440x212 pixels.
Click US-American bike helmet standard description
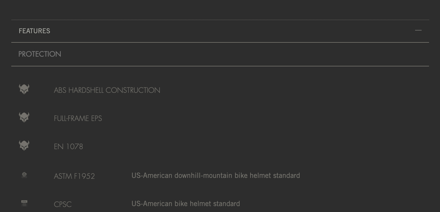tap(186, 204)
